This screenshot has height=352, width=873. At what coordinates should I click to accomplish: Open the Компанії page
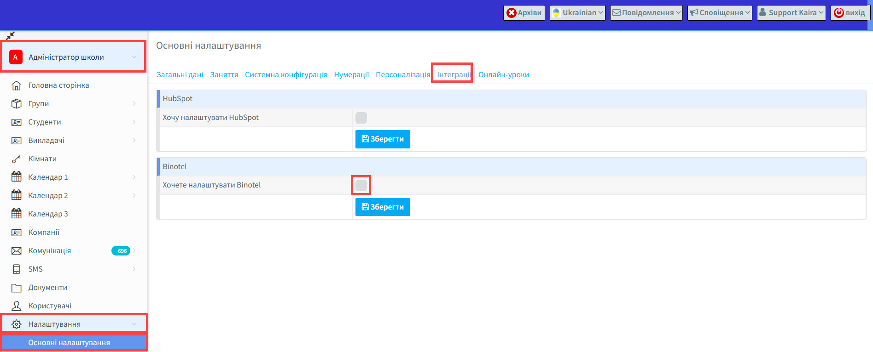(x=44, y=233)
